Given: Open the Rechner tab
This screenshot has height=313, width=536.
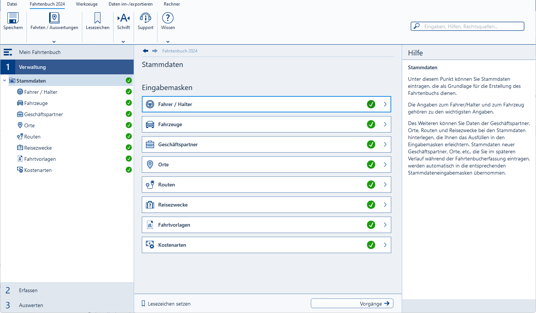Looking at the screenshot, I should [x=172, y=4].
